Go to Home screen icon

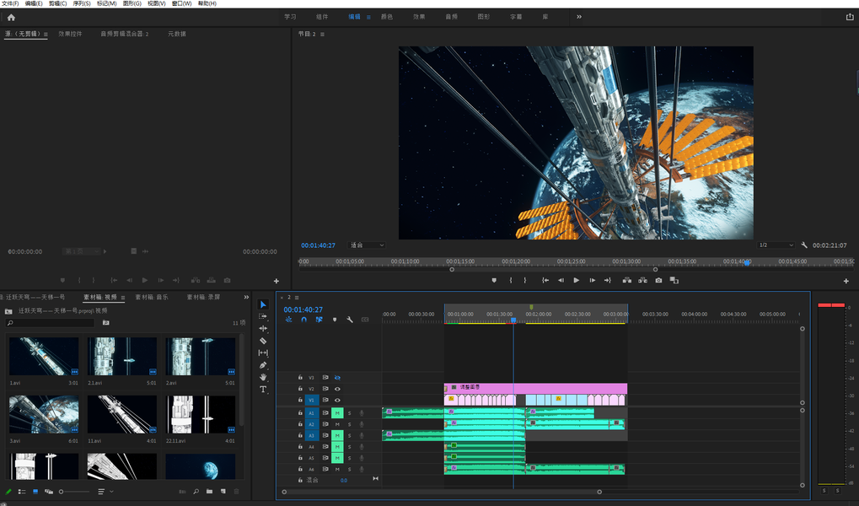point(11,17)
